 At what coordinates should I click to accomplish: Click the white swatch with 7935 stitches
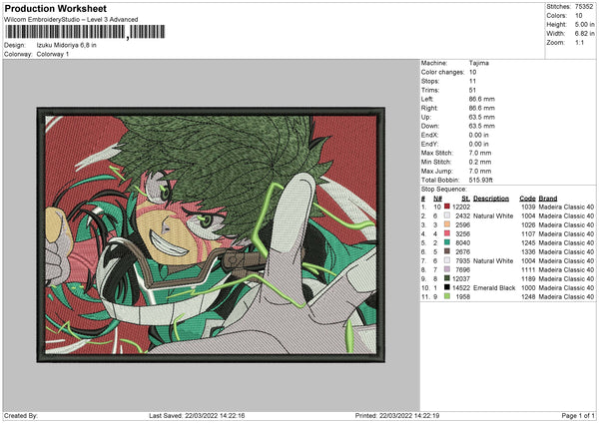coord(447,260)
